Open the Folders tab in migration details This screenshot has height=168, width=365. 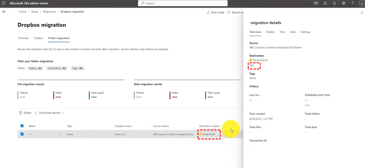click(270, 32)
